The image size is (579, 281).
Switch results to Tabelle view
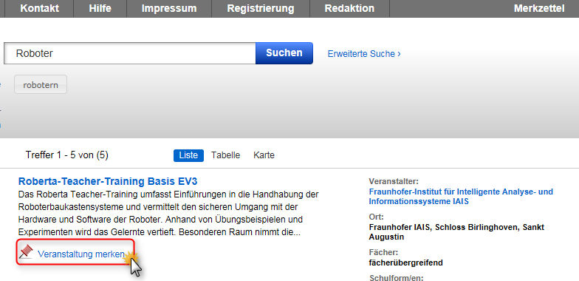click(226, 155)
